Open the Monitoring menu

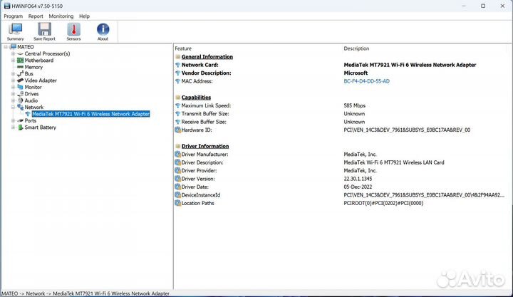tap(61, 16)
